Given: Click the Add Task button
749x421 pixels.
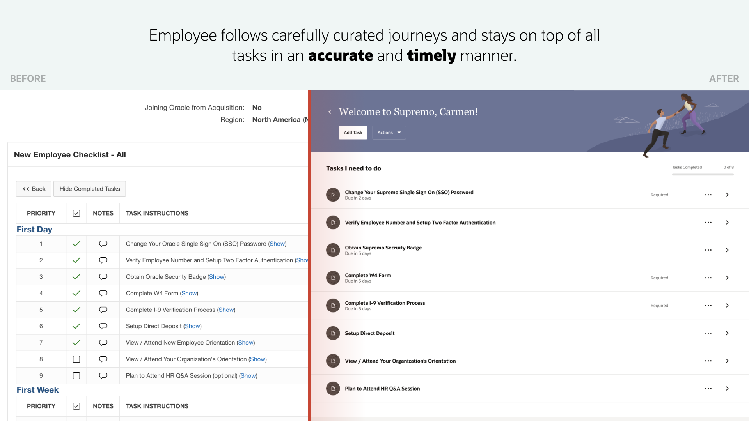Looking at the screenshot, I should pyautogui.click(x=353, y=133).
